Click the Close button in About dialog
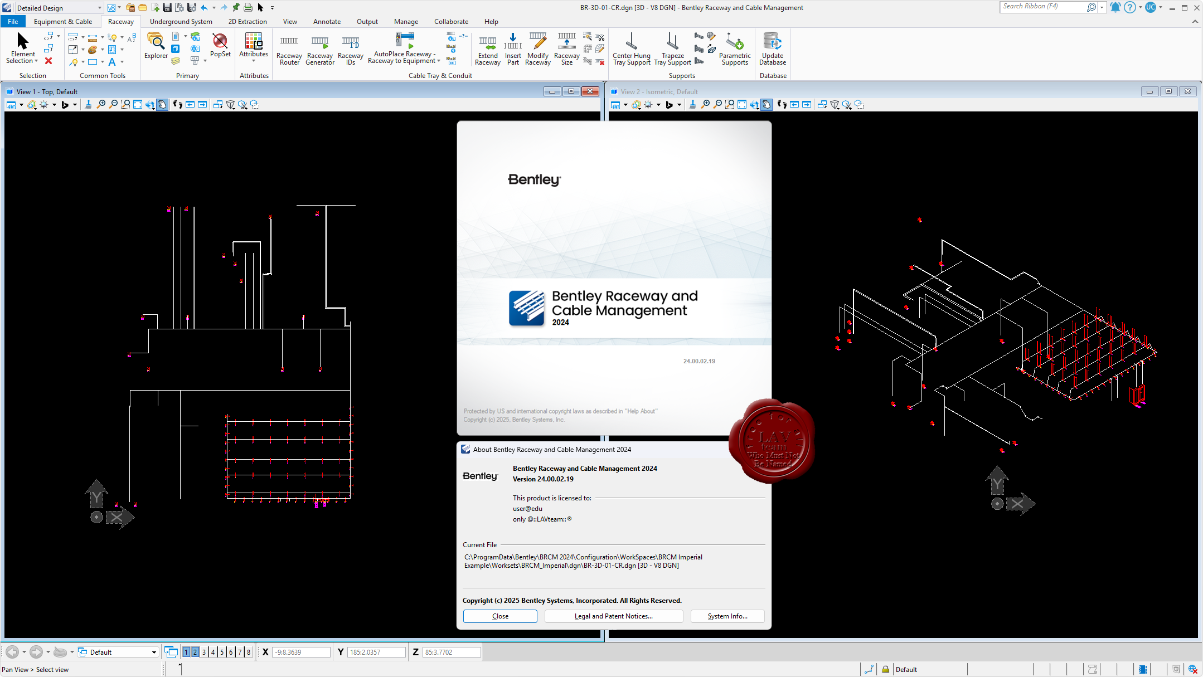1203x677 pixels. (x=500, y=616)
